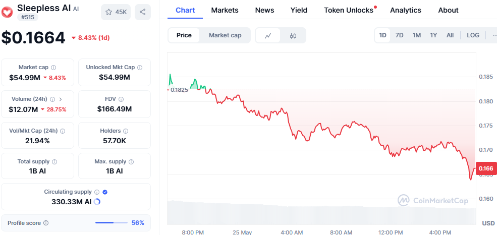This screenshot has height=235, width=497.
Task: Click the 21.94% Vol/Mkt Cap value
Action: pyautogui.click(x=37, y=141)
